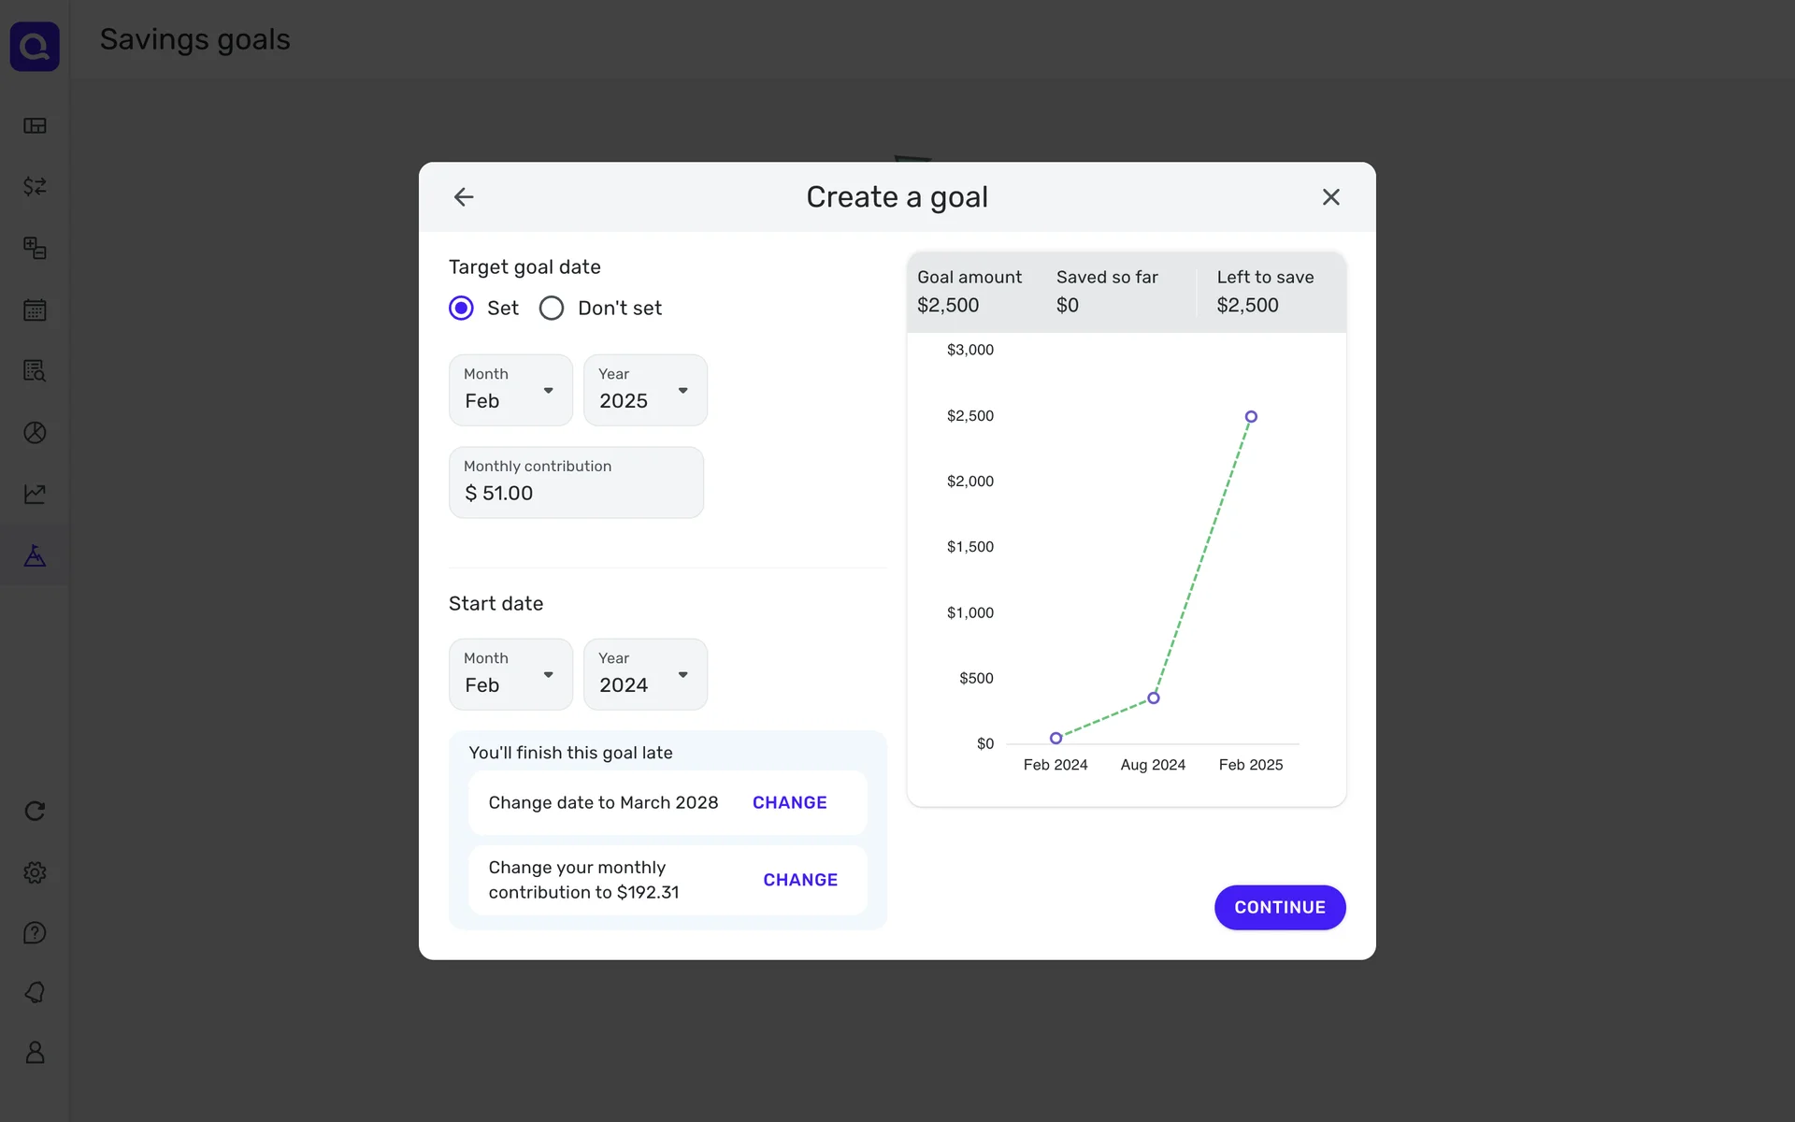Click CHANGE for monthly contribution $192.31
1795x1122 pixels.
click(799, 880)
